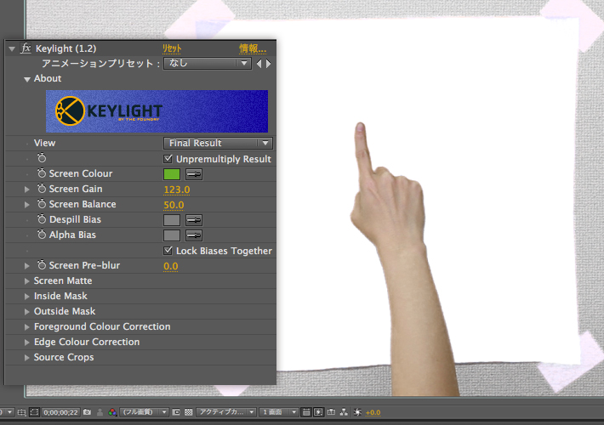Pick Screen Colour with the eyedropper

pos(194,174)
